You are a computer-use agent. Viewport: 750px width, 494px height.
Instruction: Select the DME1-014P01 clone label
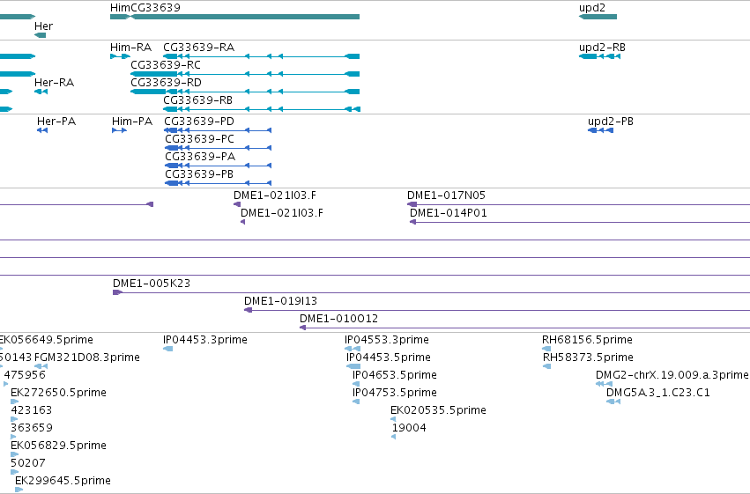449,213
